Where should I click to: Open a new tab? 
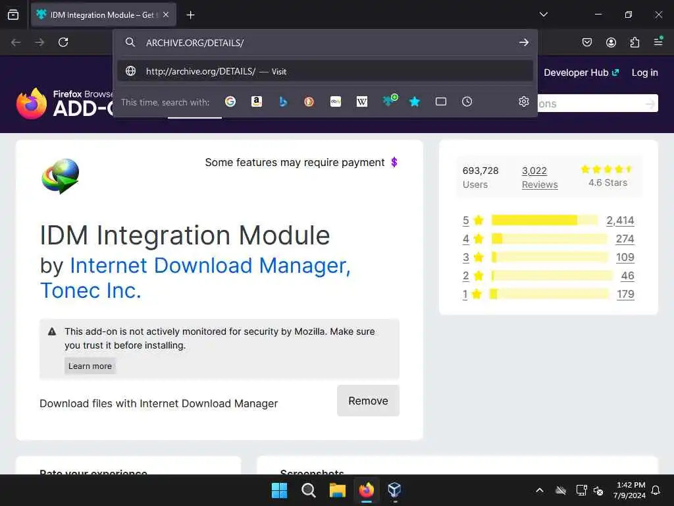click(x=190, y=15)
